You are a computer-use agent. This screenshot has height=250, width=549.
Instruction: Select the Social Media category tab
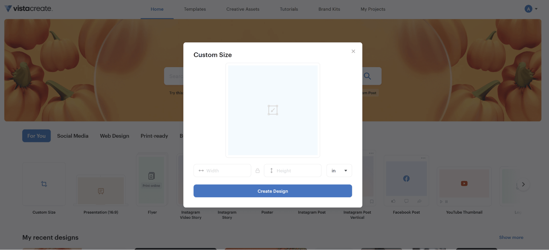click(73, 136)
